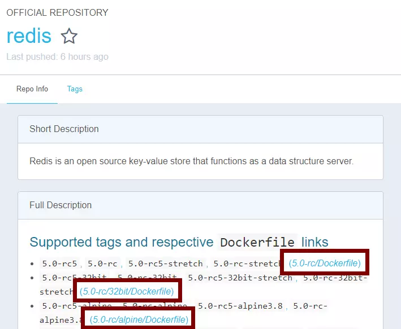Star the redis repository
This screenshot has height=329, width=401.
[x=69, y=37]
